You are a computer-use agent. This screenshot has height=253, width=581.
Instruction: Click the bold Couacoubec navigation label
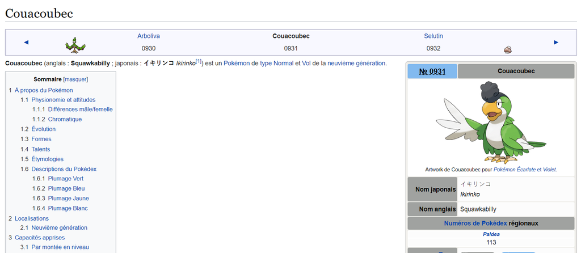tap(291, 36)
